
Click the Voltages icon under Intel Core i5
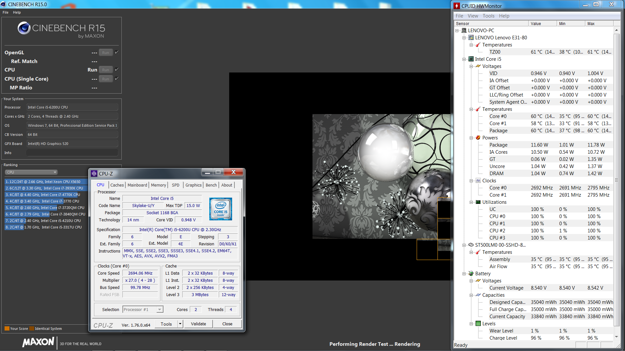478,66
